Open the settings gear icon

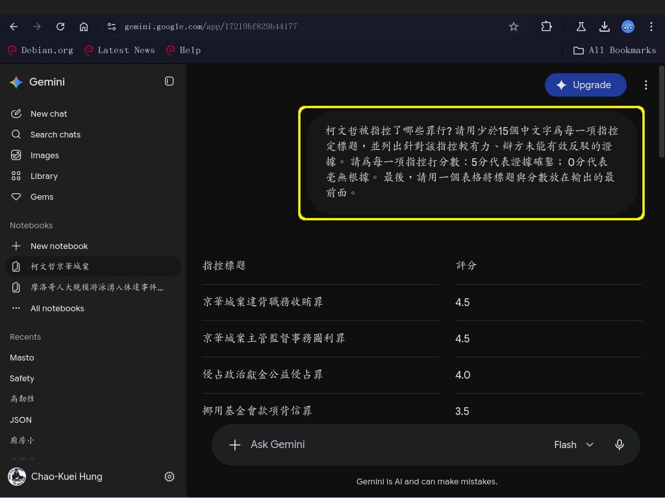(169, 477)
